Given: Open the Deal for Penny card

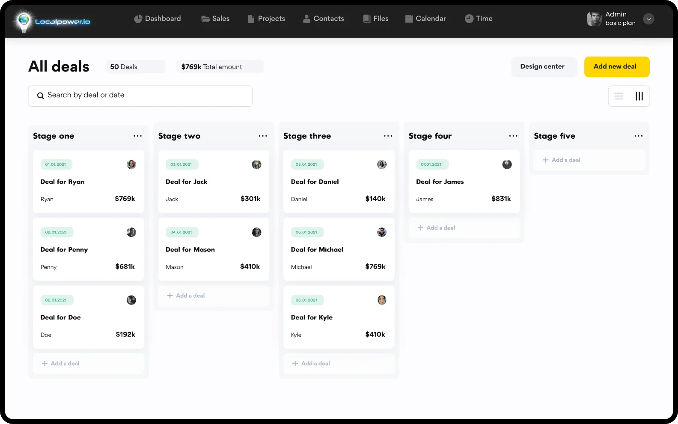Looking at the screenshot, I should click(x=88, y=250).
